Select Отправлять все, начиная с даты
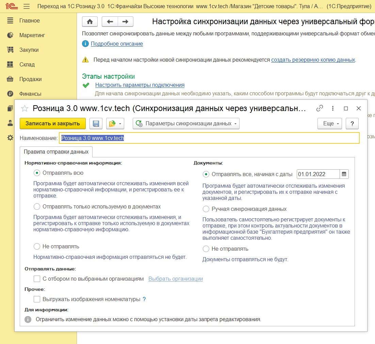This screenshot has height=344, width=375. tap(206, 174)
